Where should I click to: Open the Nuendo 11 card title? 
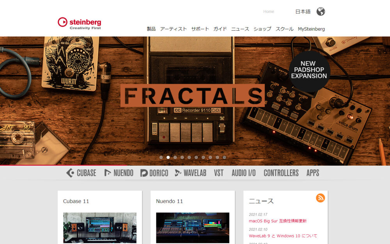169,201
